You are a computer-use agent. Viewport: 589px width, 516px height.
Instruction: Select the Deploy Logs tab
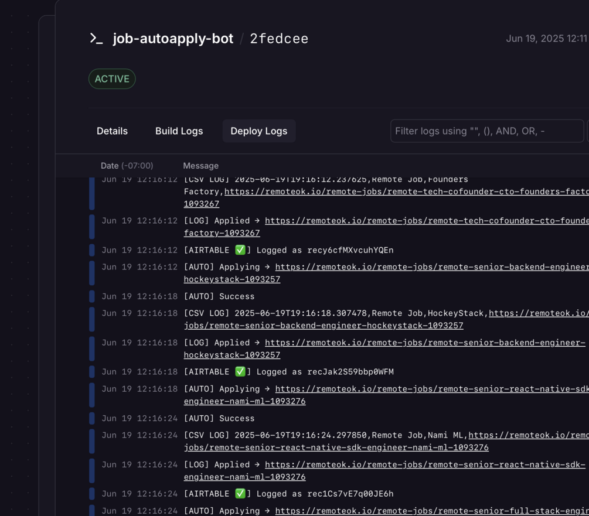pyautogui.click(x=259, y=131)
